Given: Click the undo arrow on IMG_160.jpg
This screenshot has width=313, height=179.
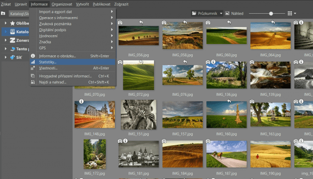Looking at the screenshot, I should click(229, 101).
